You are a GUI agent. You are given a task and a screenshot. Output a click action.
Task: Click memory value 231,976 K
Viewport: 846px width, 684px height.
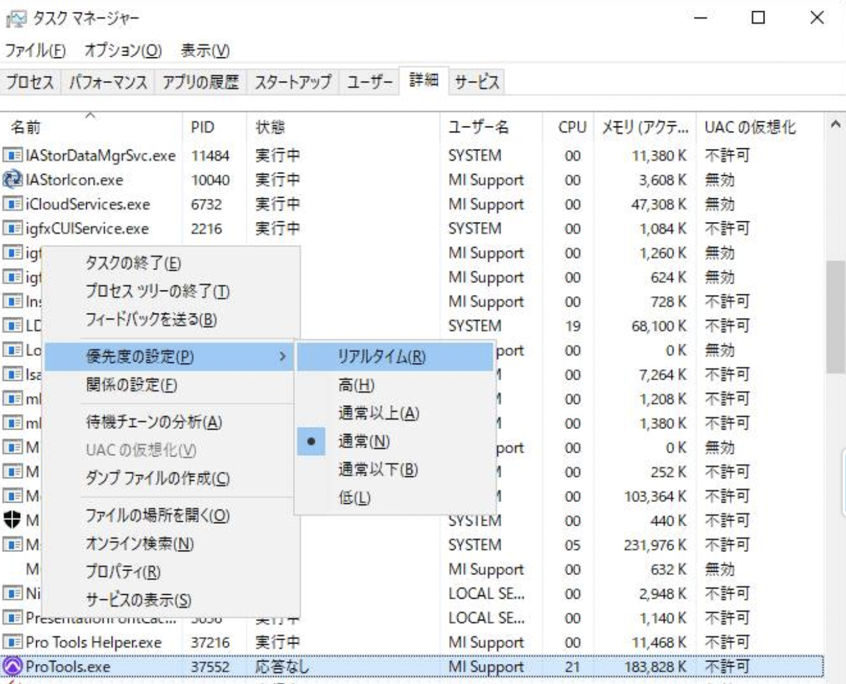click(655, 545)
